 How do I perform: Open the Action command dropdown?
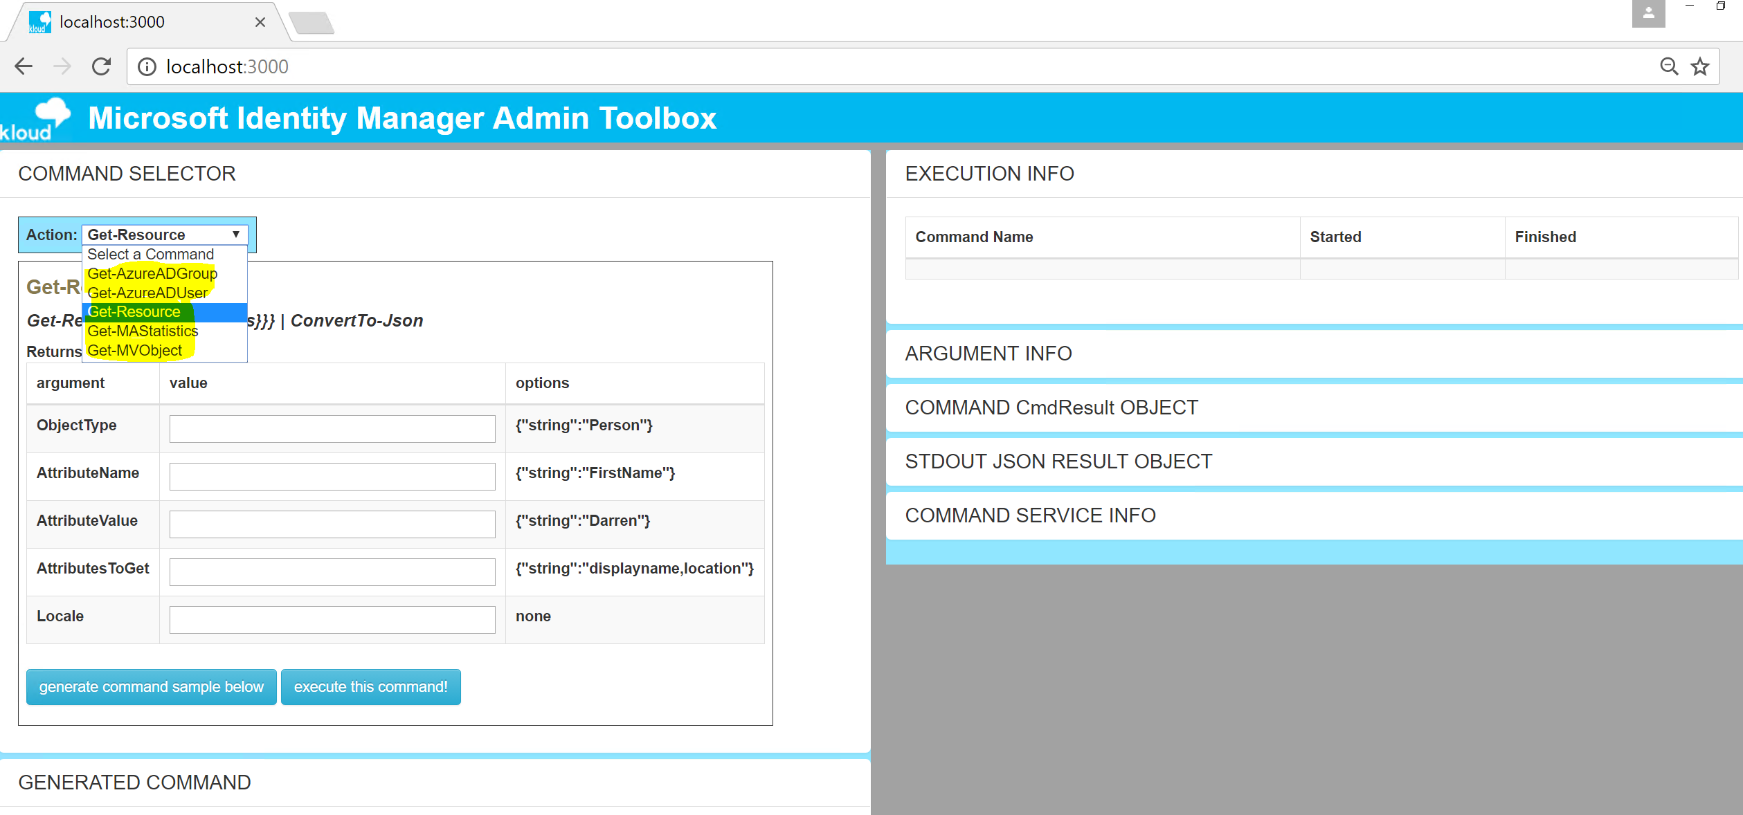(x=164, y=235)
